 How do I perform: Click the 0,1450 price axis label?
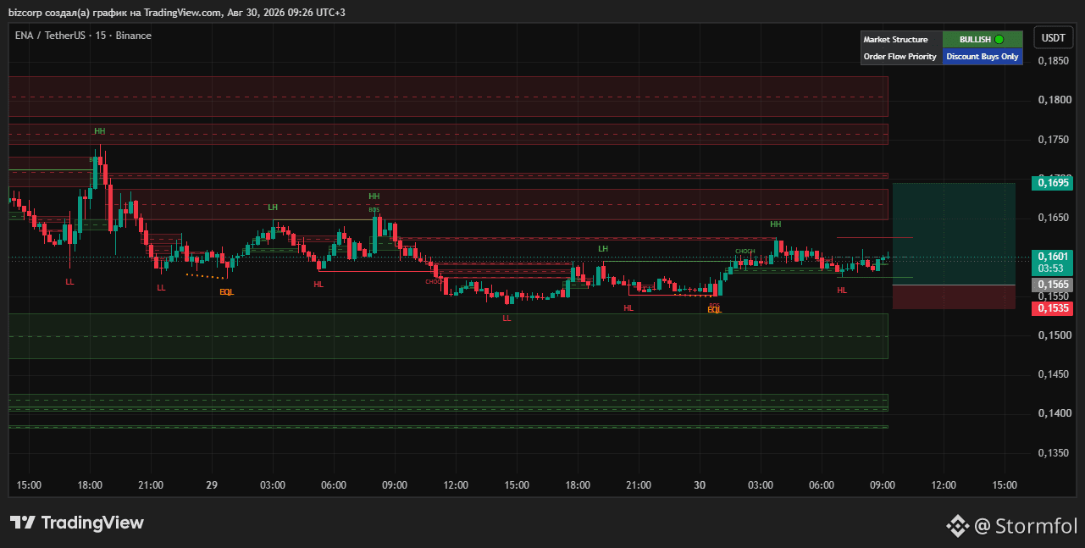tap(1055, 374)
